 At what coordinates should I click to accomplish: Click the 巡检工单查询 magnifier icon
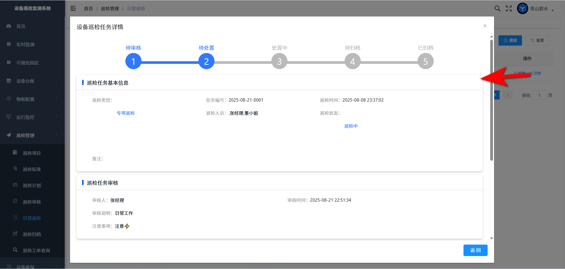click(x=15, y=250)
